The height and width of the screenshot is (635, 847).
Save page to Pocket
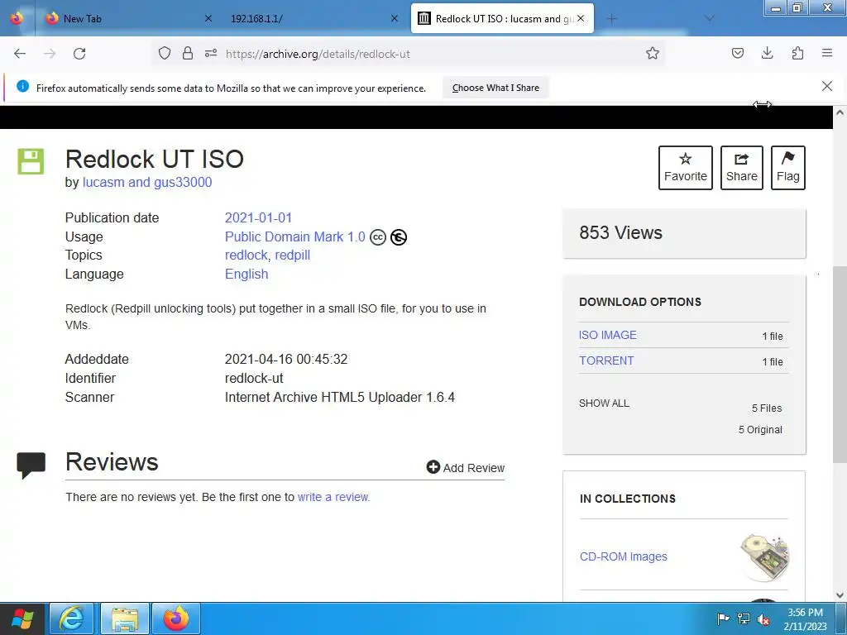[737, 53]
